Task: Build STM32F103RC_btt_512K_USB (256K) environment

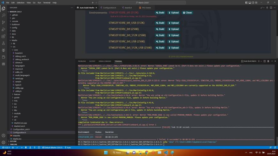Action: [x=160, y=48]
